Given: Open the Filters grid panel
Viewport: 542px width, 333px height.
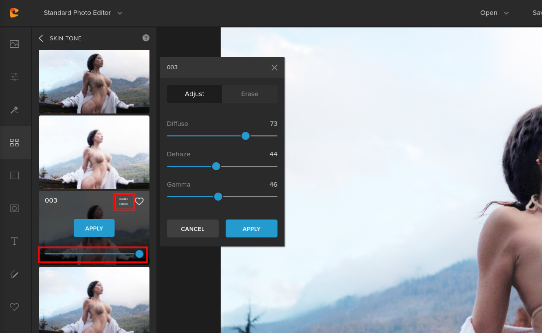Looking at the screenshot, I should pyautogui.click(x=14, y=142).
